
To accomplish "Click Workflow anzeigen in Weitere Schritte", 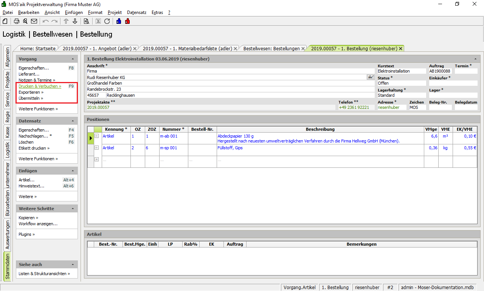I will click(38, 224).
